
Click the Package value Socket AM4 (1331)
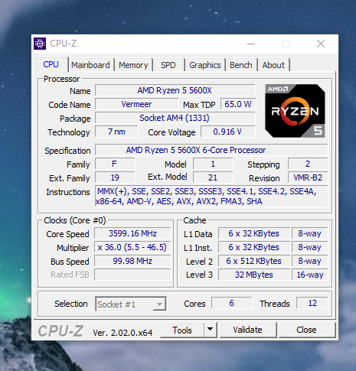[x=175, y=118]
